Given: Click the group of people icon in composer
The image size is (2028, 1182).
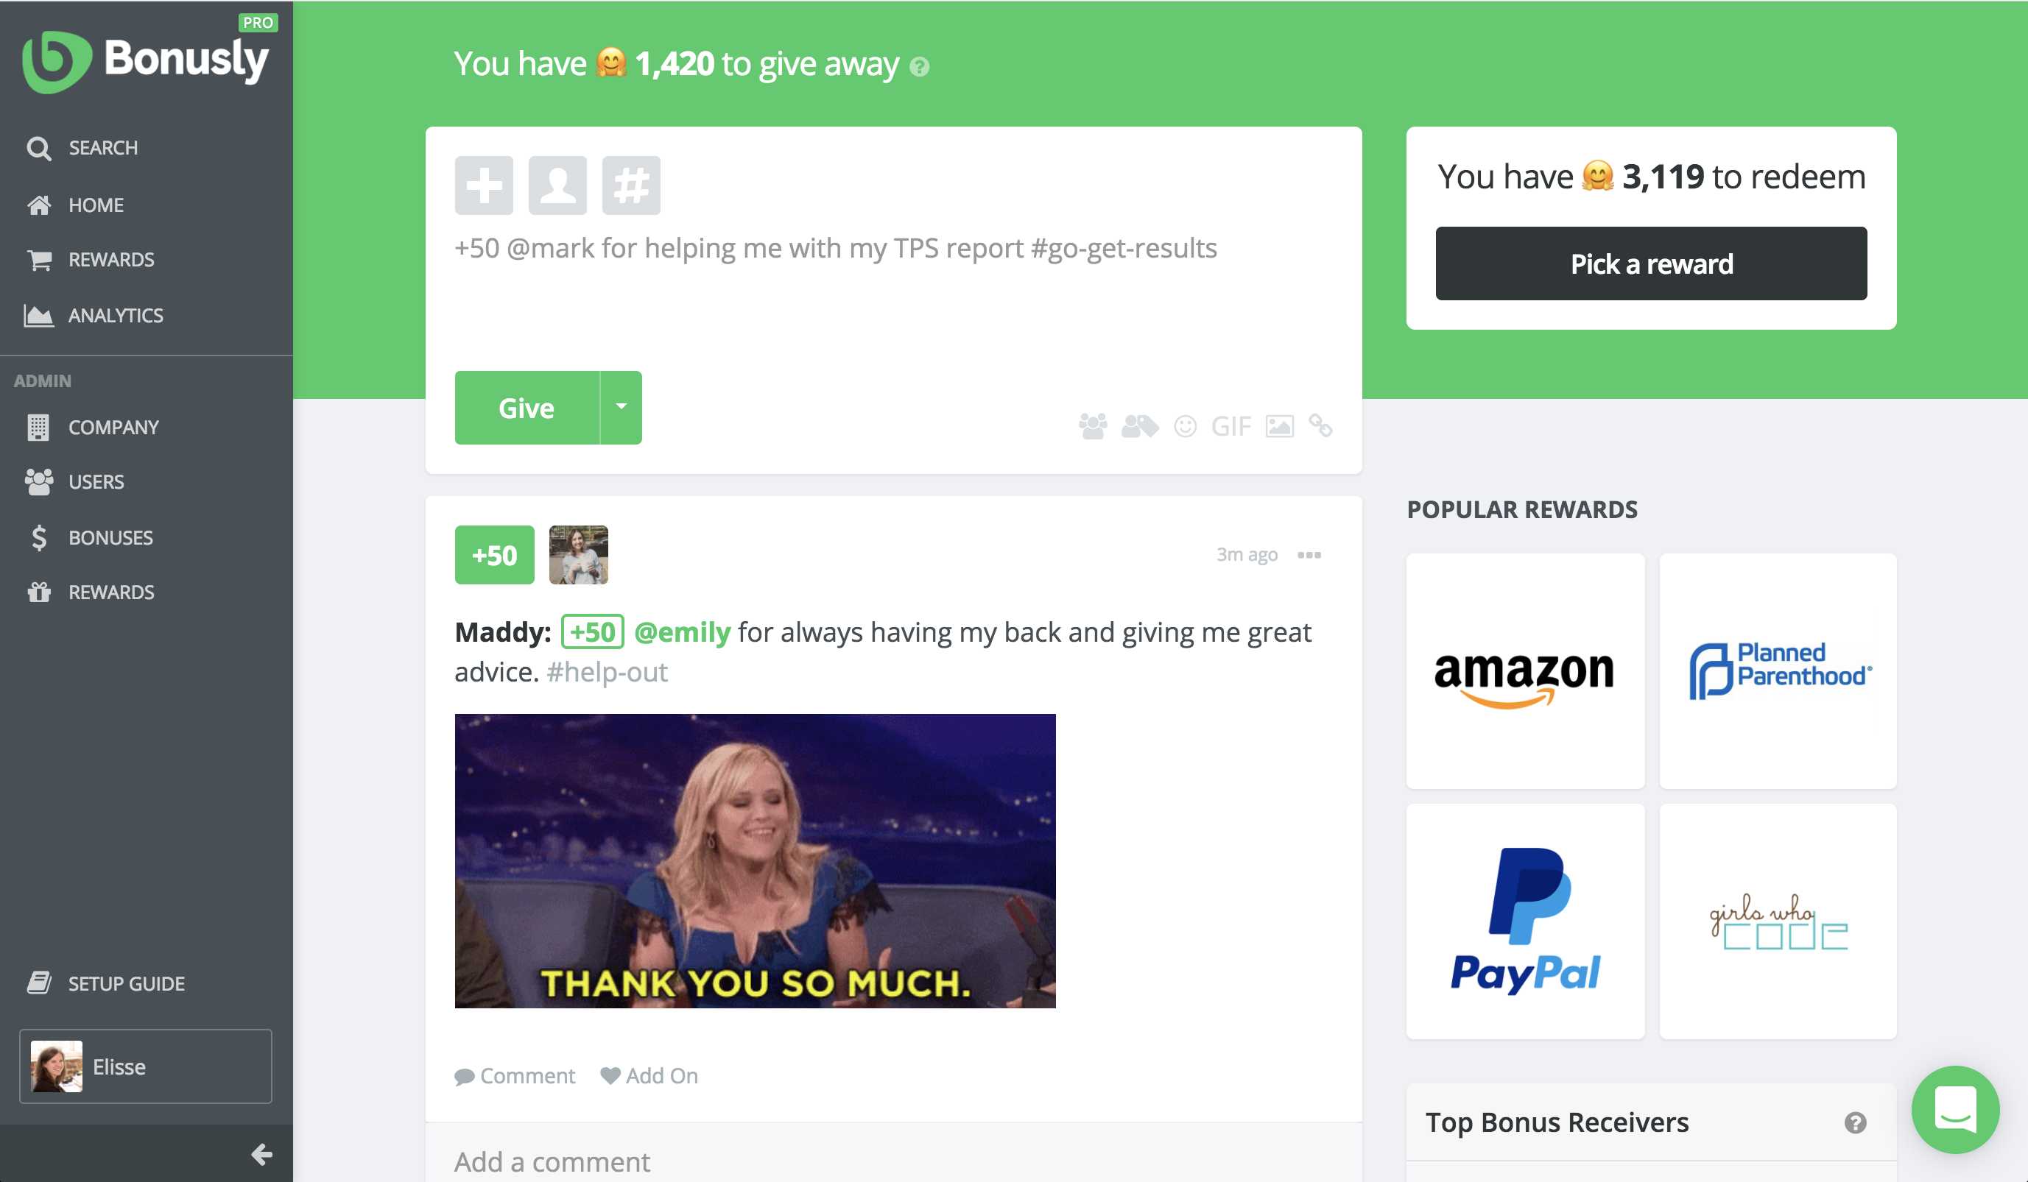Looking at the screenshot, I should (1093, 425).
